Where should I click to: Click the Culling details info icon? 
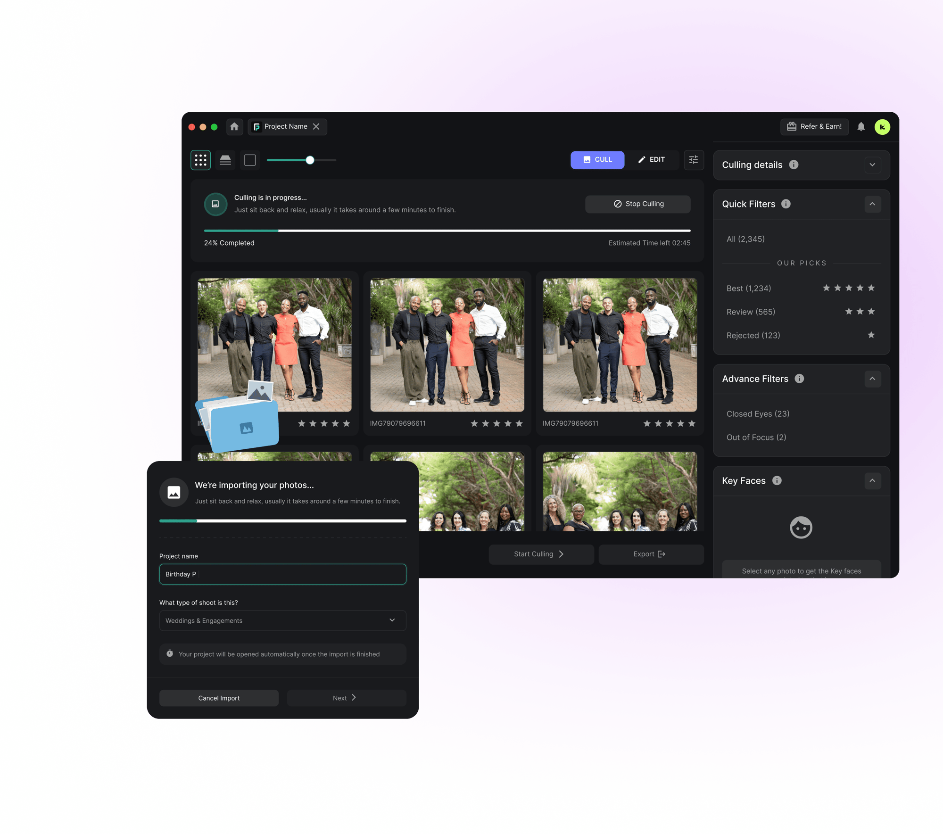point(794,165)
